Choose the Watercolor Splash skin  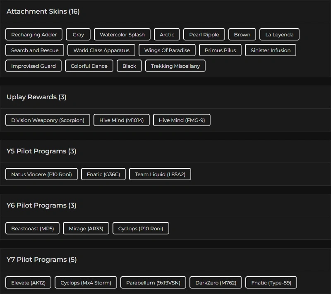click(122, 34)
